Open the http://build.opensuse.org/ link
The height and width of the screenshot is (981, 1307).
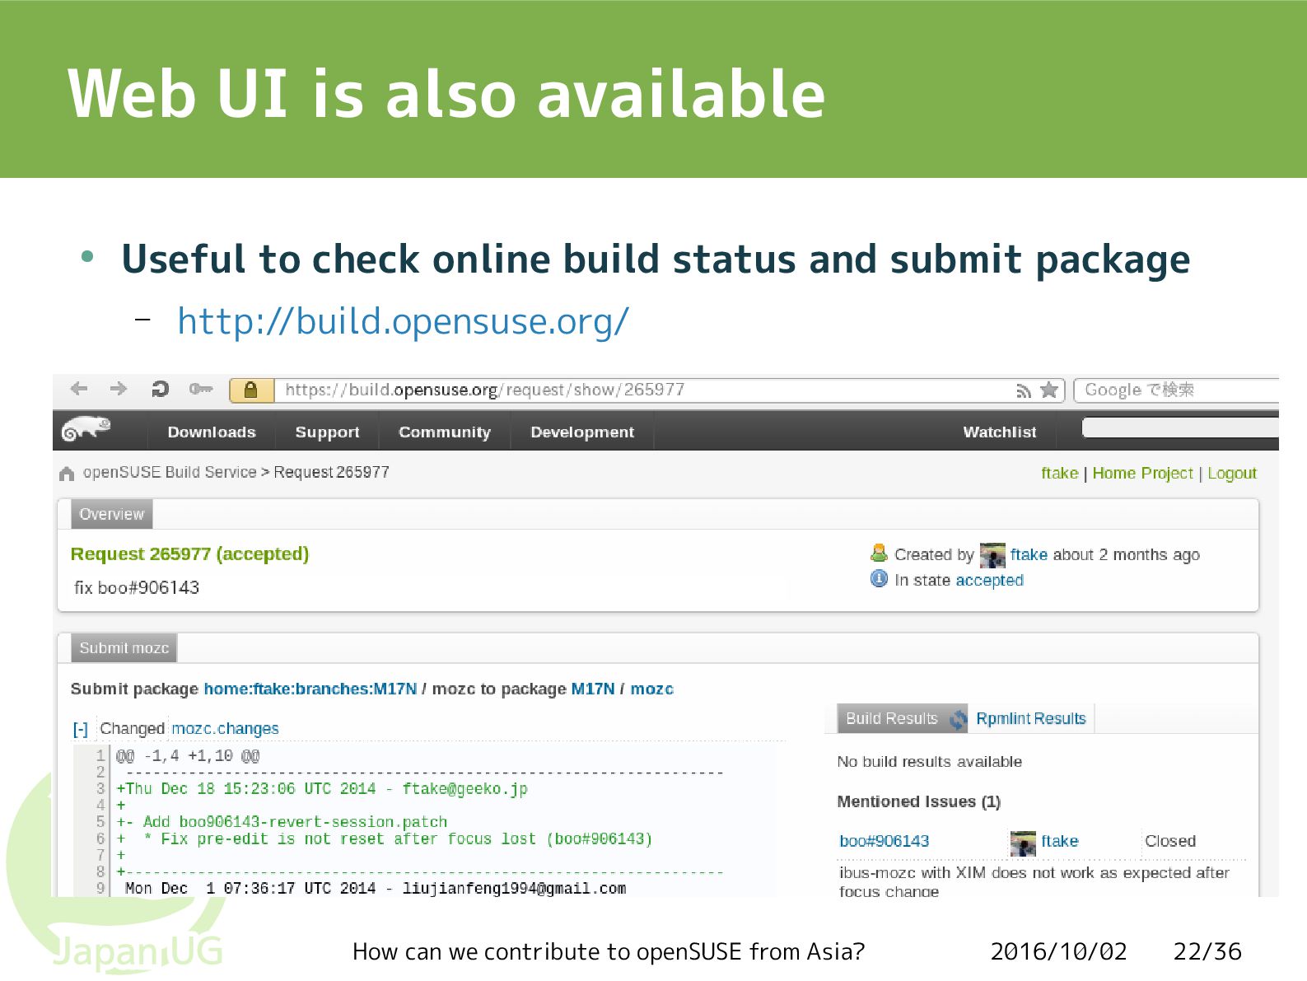[x=404, y=322]
